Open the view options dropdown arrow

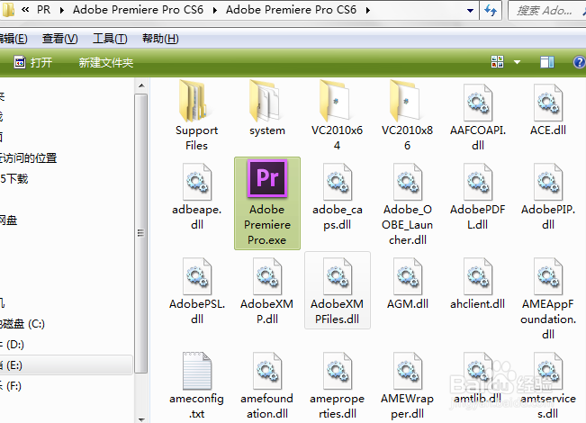click(x=518, y=62)
